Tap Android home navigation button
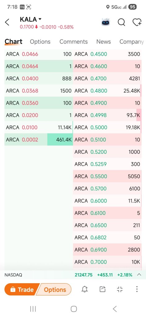The width and height of the screenshot is (146, 318). point(74,309)
